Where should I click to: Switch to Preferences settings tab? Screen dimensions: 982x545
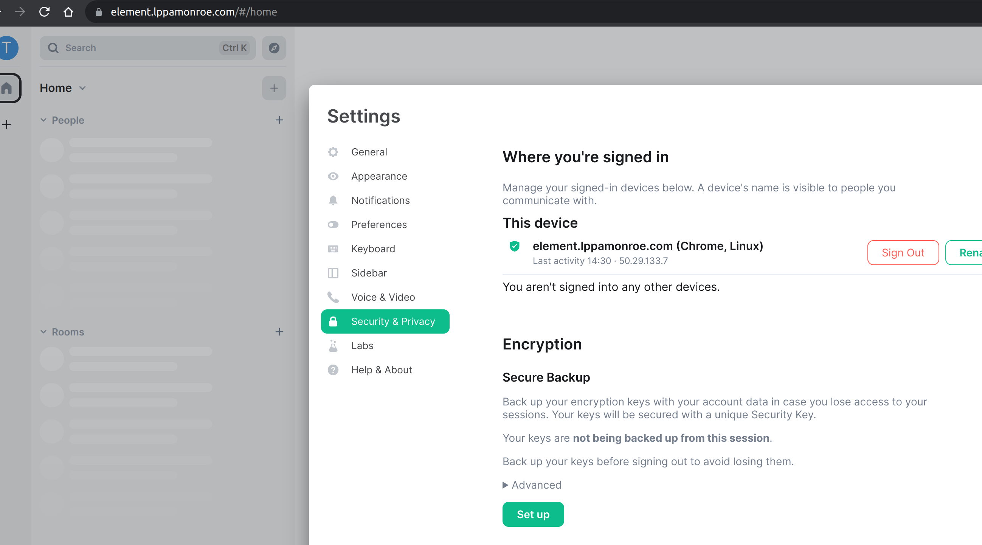385,225
